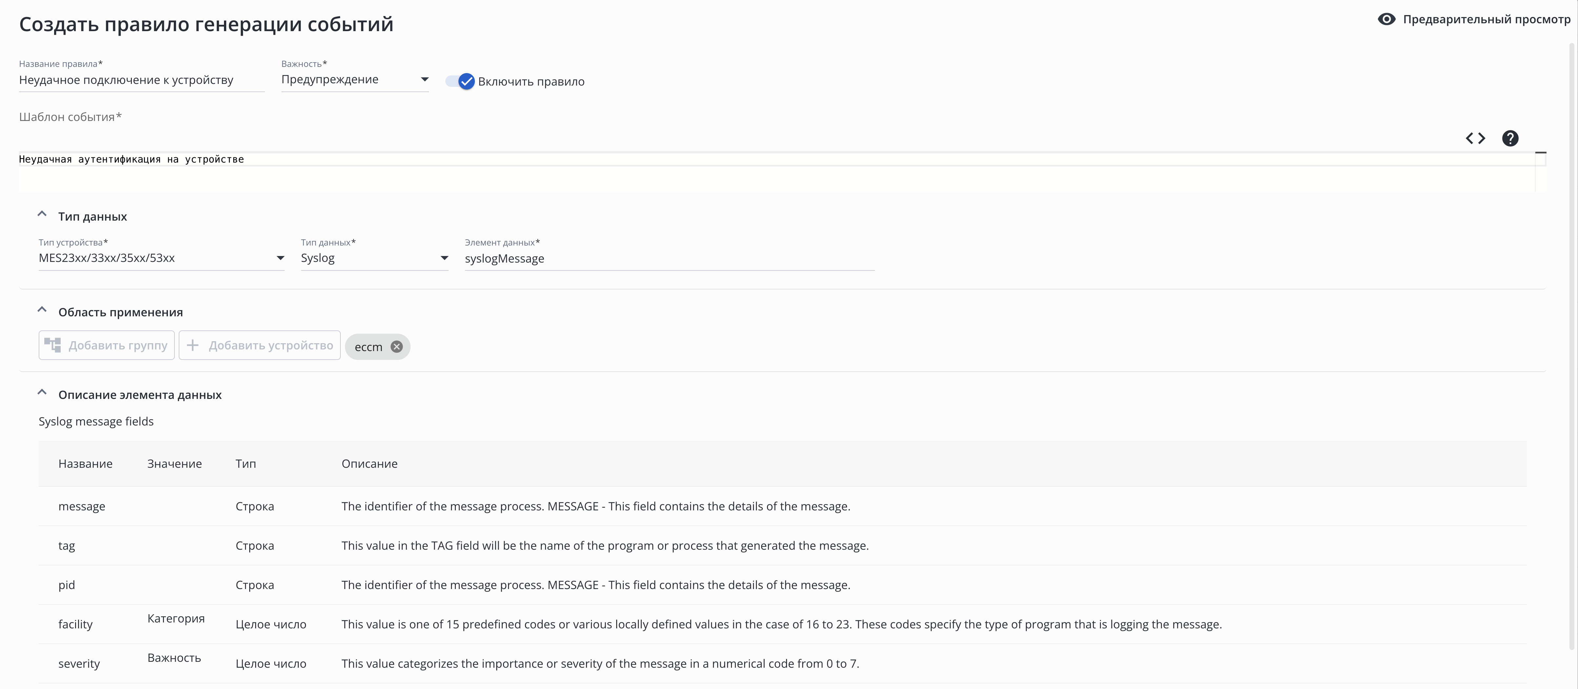Open the Важность dropdown

355,80
